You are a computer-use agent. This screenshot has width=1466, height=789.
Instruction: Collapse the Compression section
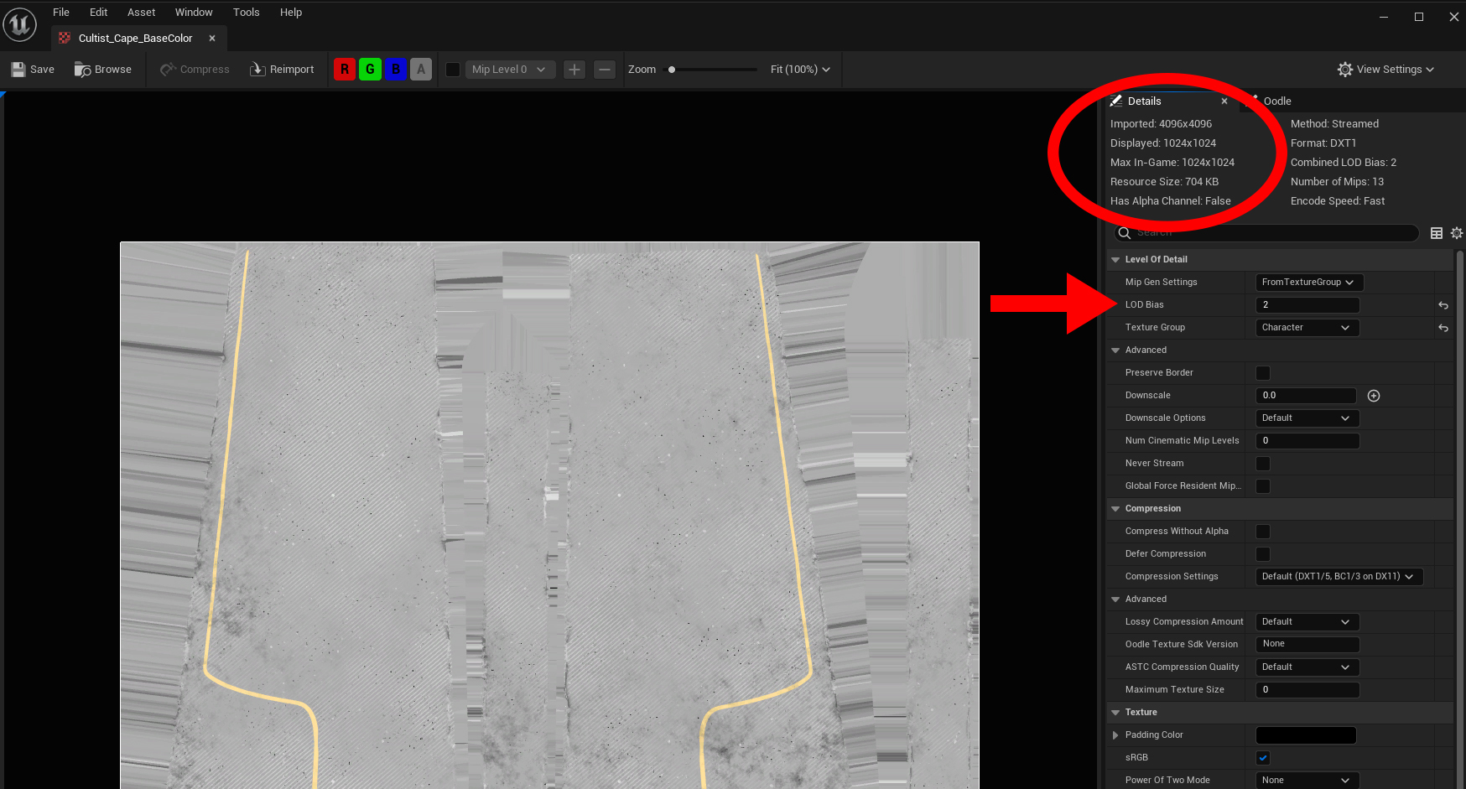pyautogui.click(x=1115, y=509)
